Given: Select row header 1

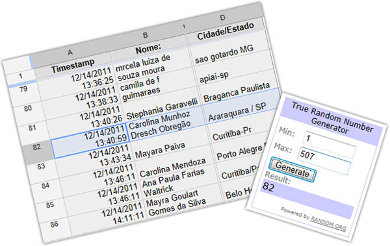Looking at the screenshot, I should (20, 76).
